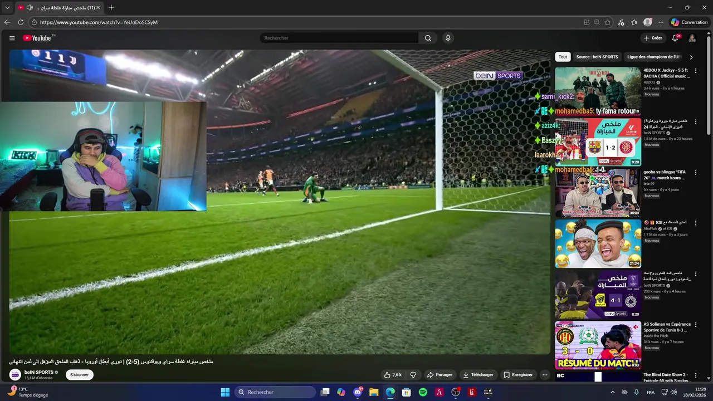Open File Explorer from the taskbar
The image size is (713, 401).
374,392
